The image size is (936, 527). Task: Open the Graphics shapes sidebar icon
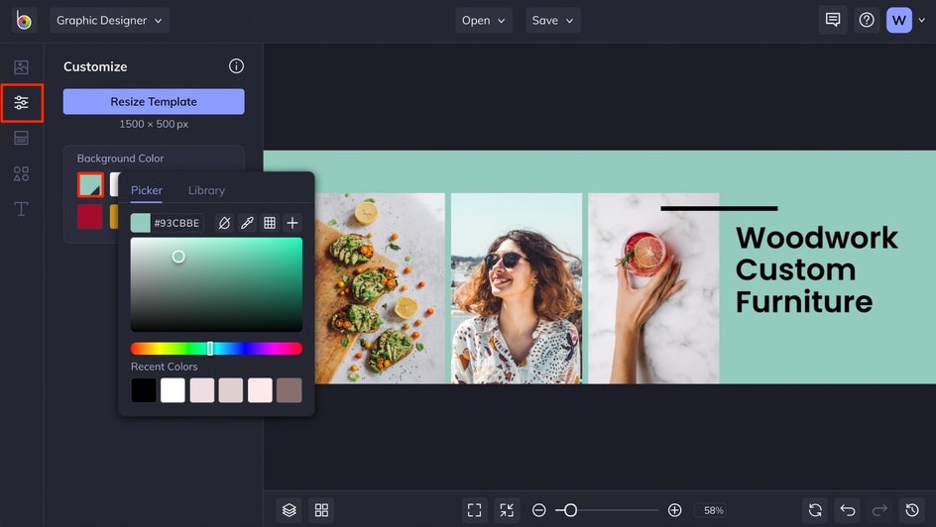pos(21,174)
